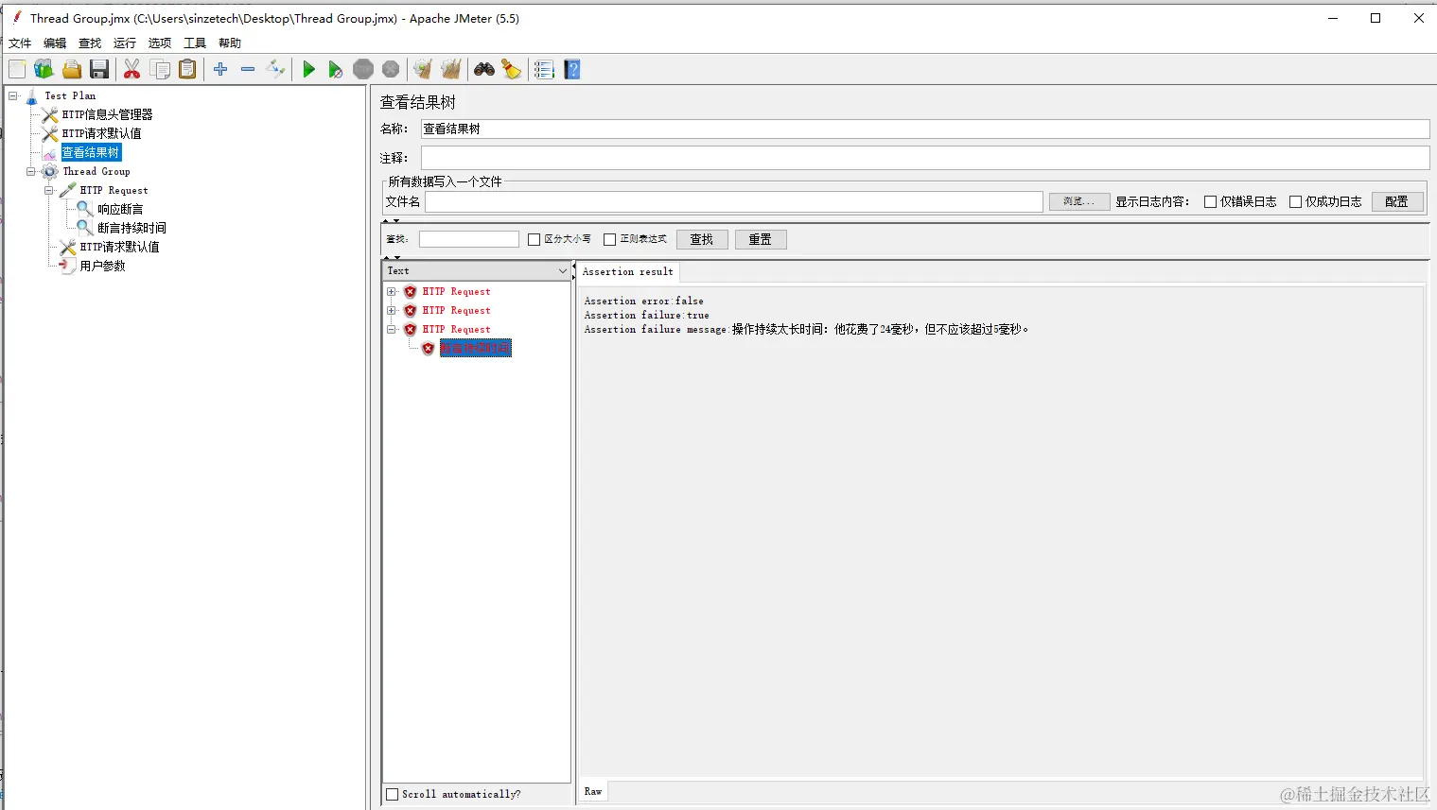
Task: Focus the 注释 comment field
Action: [925, 158]
